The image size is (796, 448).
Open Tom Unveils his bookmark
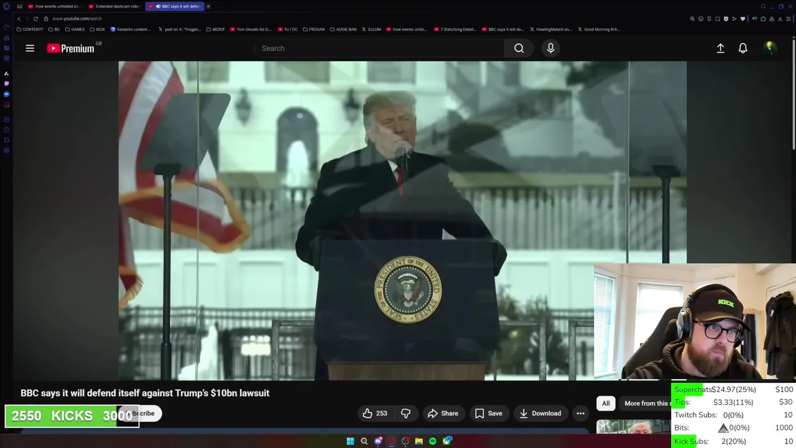pyautogui.click(x=251, y=29)
